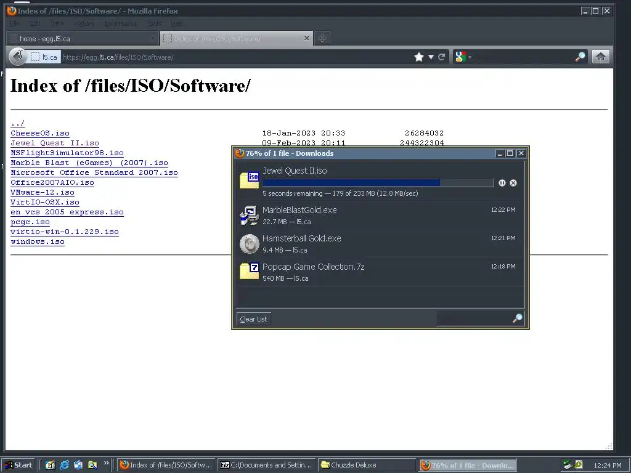Screen dimensions: 631x473
Task: Open the Help menu
Action: pos(177,23)
